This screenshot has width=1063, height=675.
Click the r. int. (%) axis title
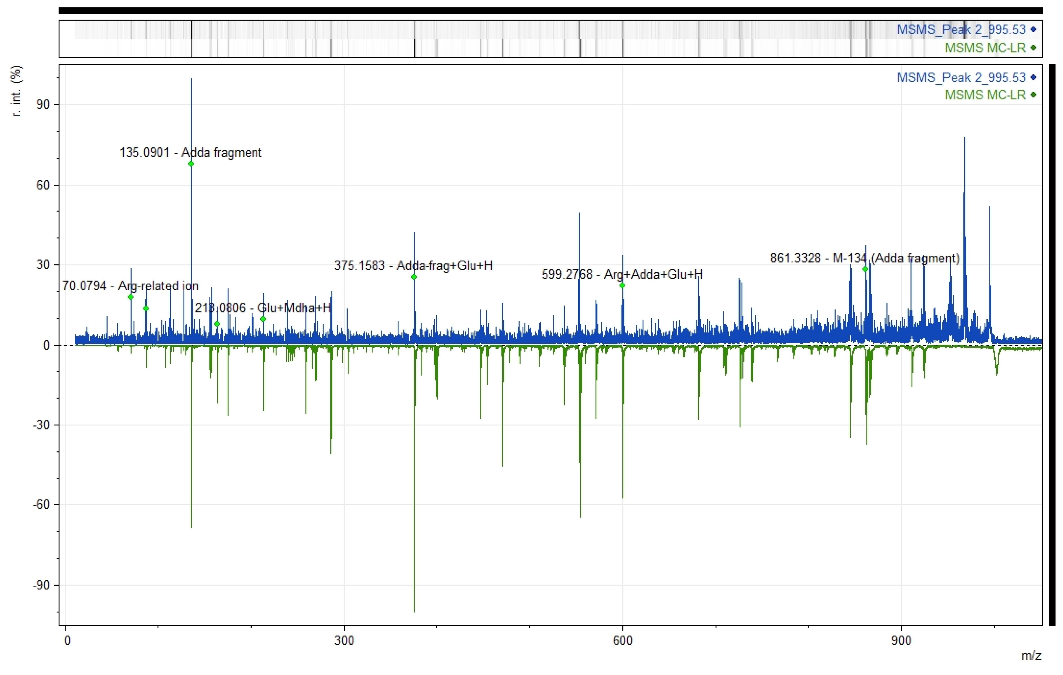point(17,91)
